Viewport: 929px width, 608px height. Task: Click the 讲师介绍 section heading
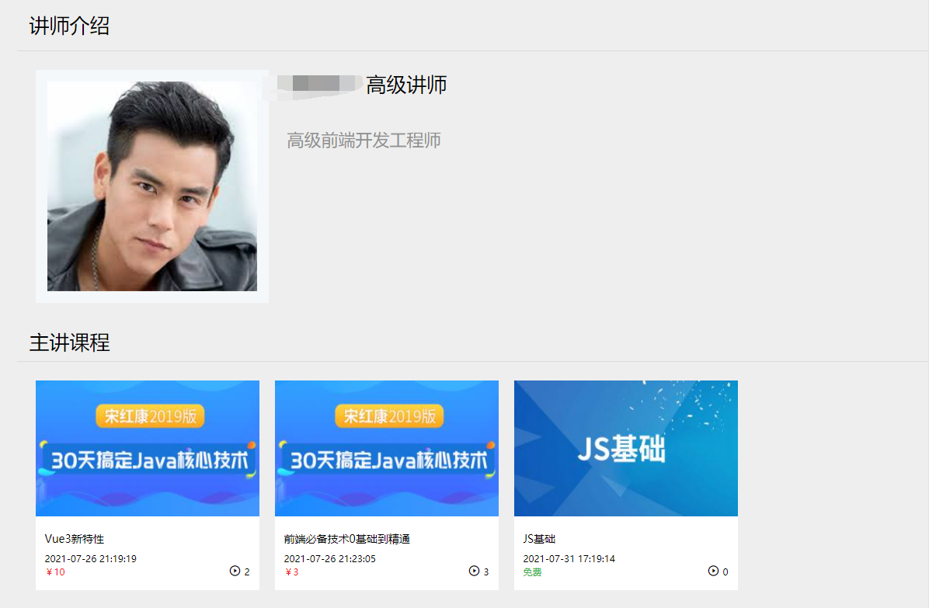point(69,26)
